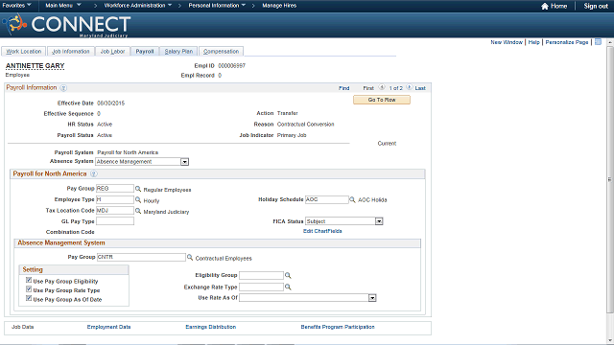Click vertical scrollbar down arrow
The image size is (614, 345).
610,340
